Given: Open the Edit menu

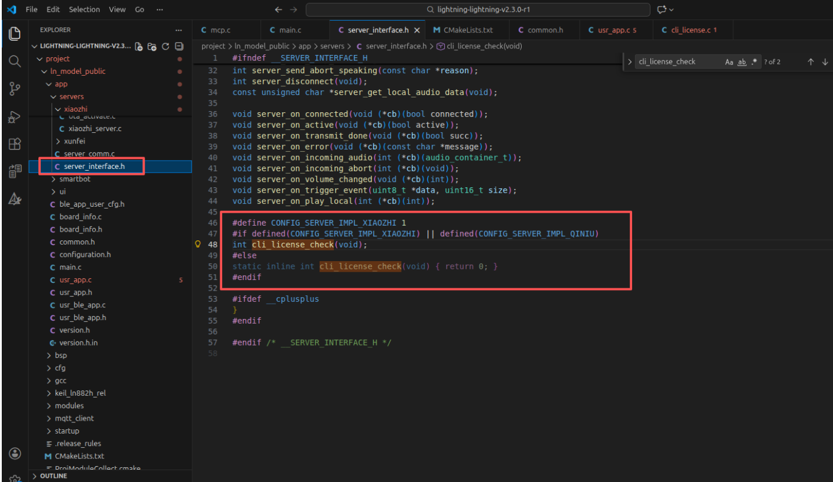Looking at the screenshot, I should point(53,9).
